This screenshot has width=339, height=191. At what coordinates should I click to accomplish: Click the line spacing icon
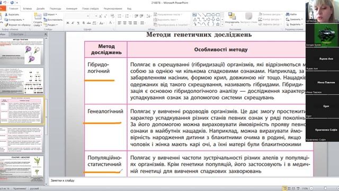point(148,16)
